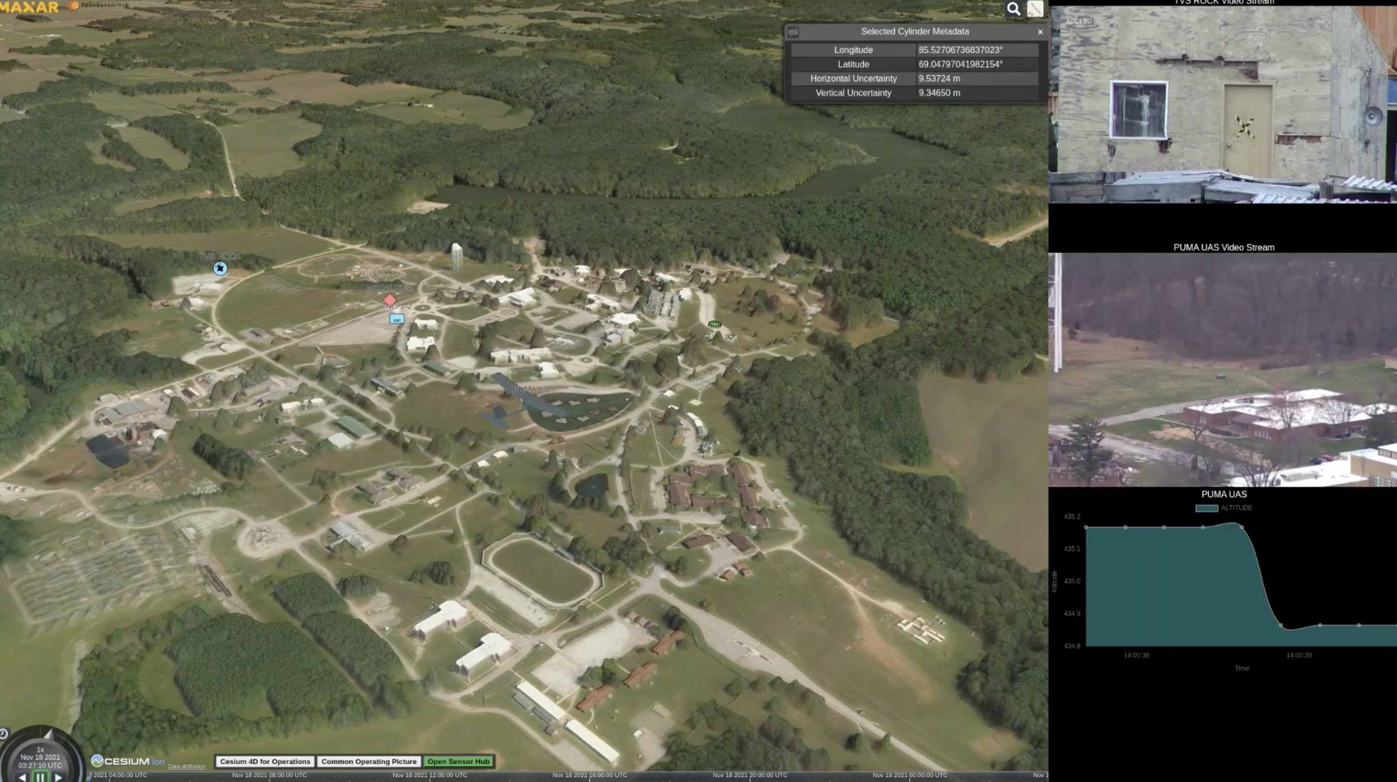Switch to Common Operating Picture
The height and width of the screenshot is (782, 1397).
click(369, 761)
